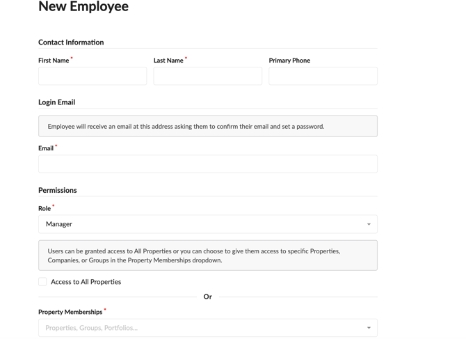Click the First Name input field
The height and width of the screenshot is (339, 466).
click(93, 76)
